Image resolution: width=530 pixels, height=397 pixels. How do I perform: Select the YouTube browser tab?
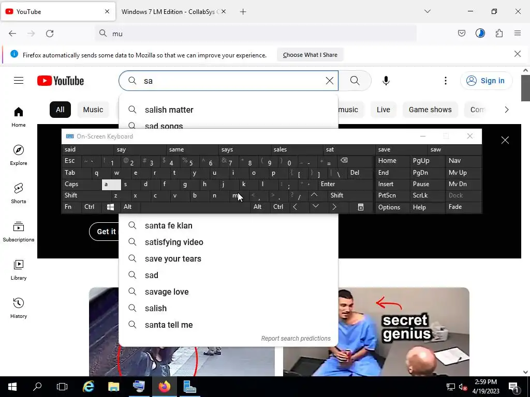click(x=58, y=12)
